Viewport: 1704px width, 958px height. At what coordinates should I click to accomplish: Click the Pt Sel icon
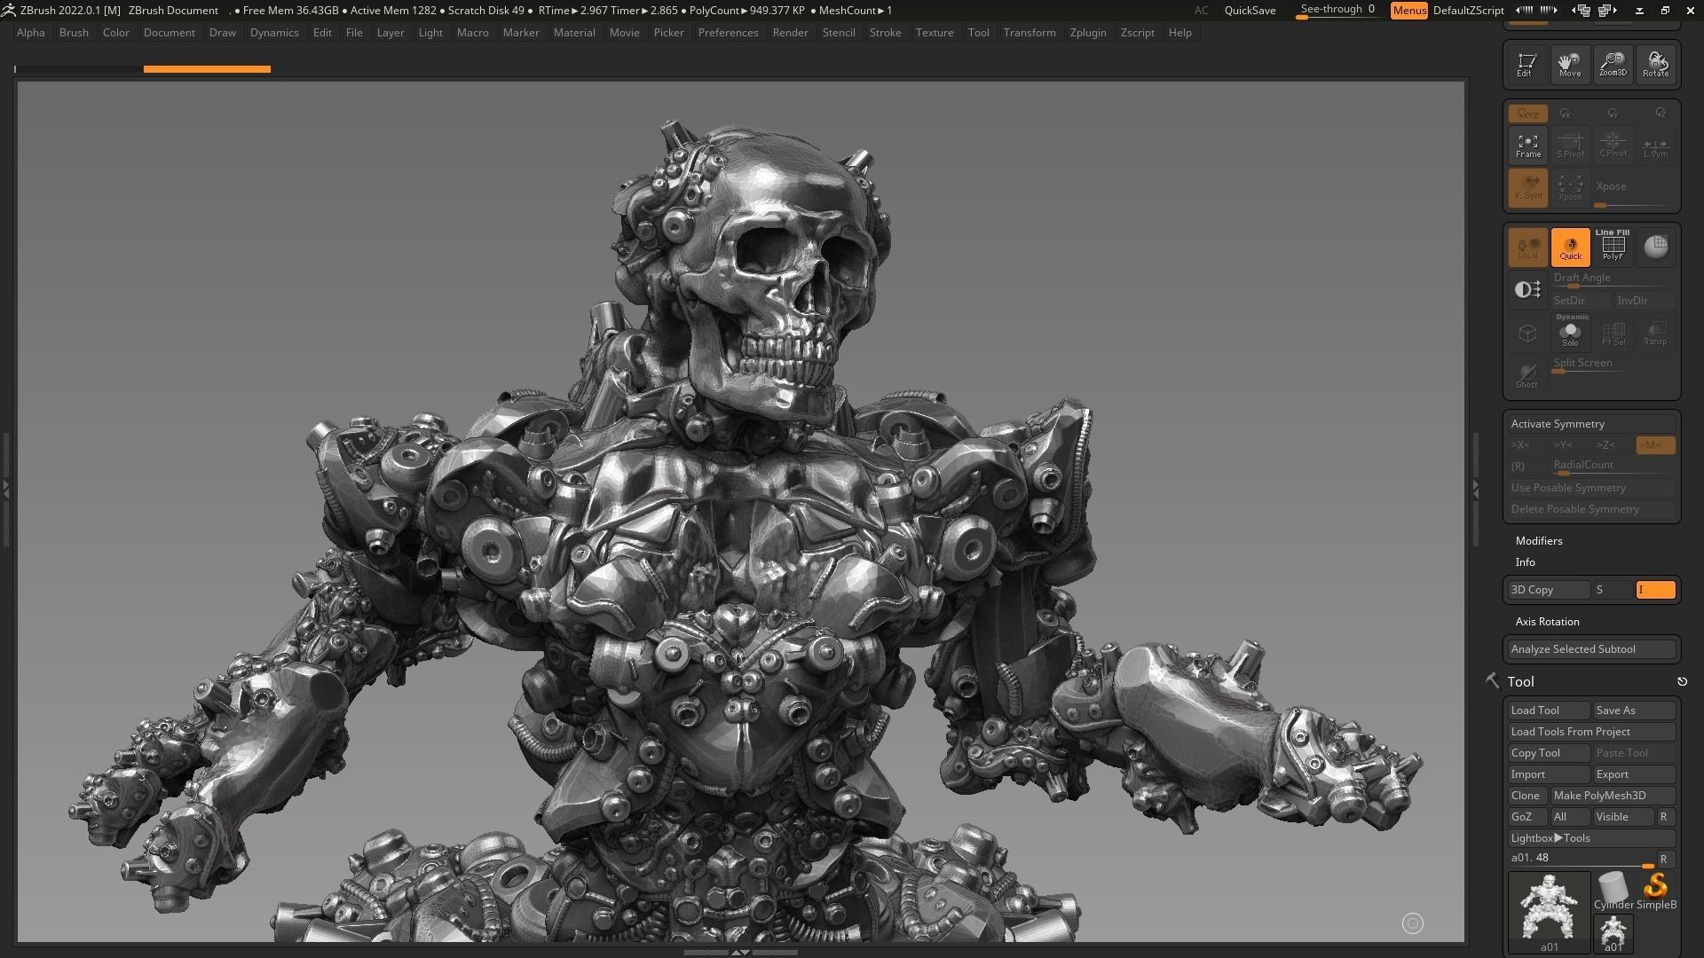pyautogui.click(x=1613, y=333)
